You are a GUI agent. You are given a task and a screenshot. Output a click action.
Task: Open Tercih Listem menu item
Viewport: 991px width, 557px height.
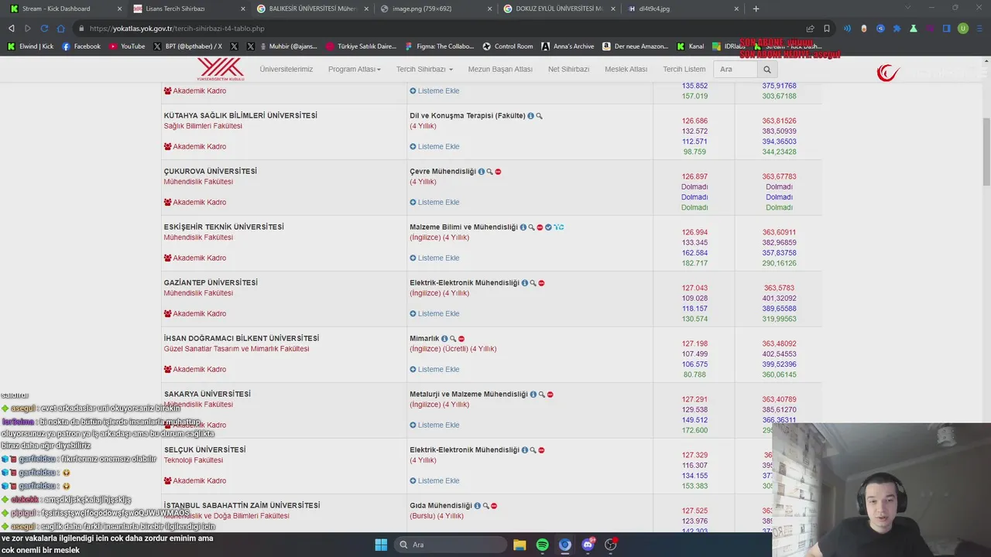(684, 70)
